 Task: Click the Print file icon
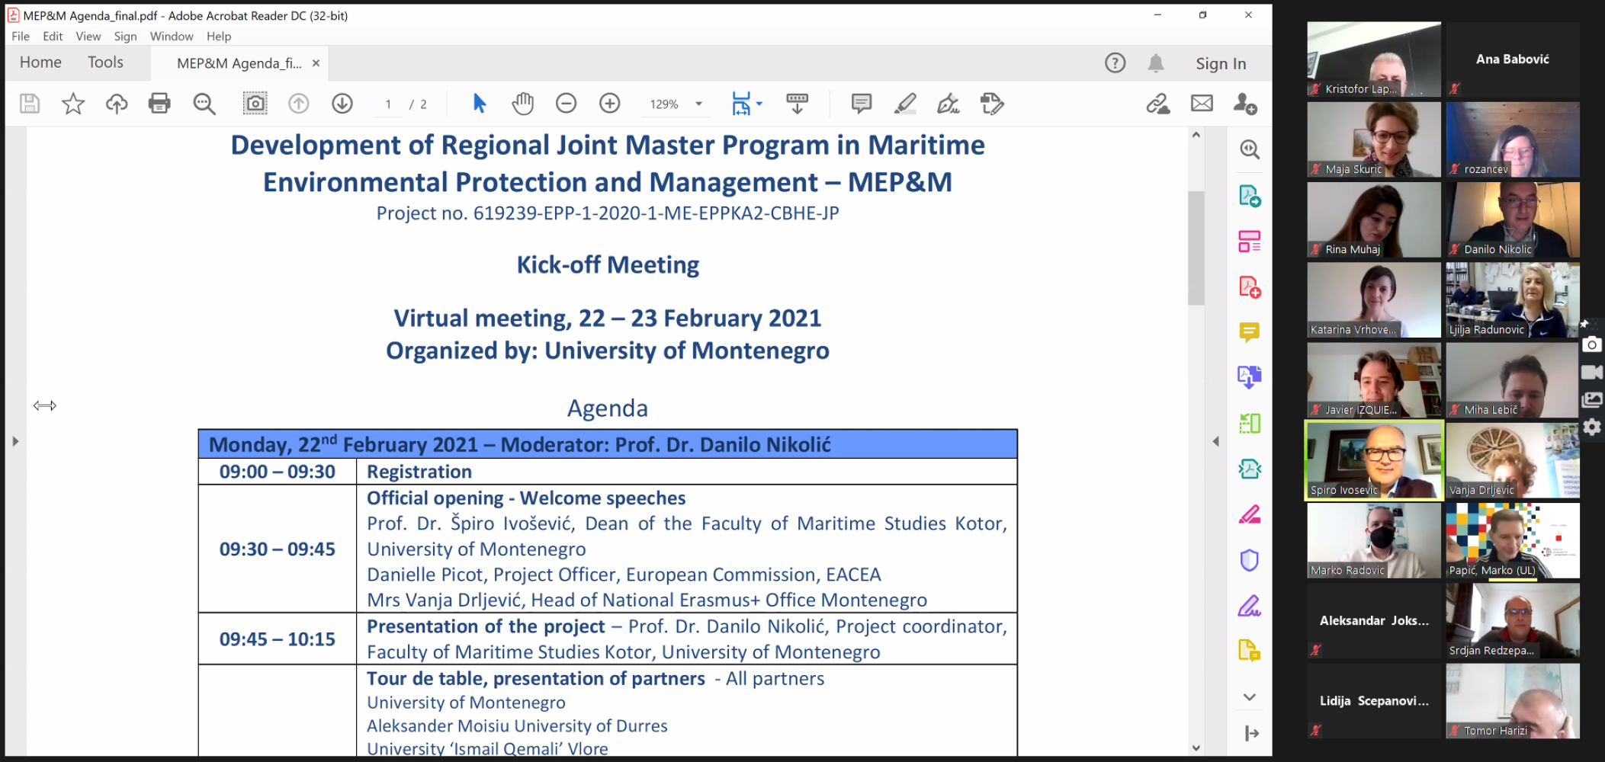click(x=159, y=104)
